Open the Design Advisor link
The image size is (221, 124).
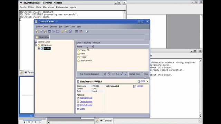[86, 102]
